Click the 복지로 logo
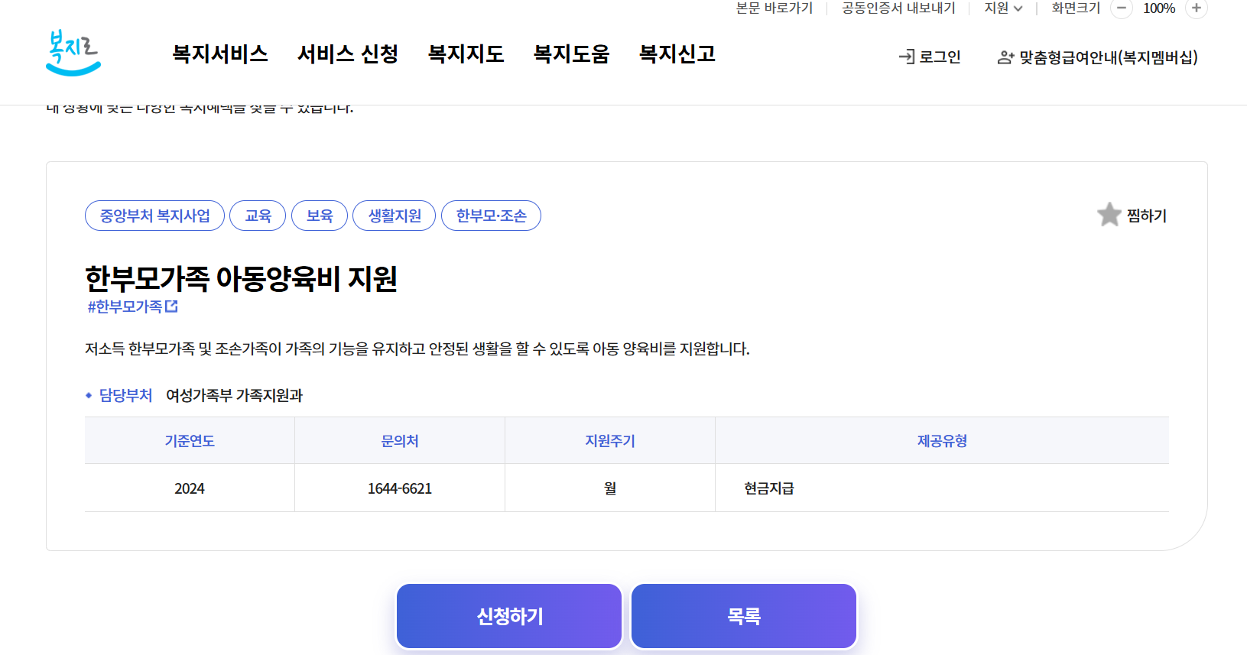1247x655 pixels. click(x=73, y=54)
